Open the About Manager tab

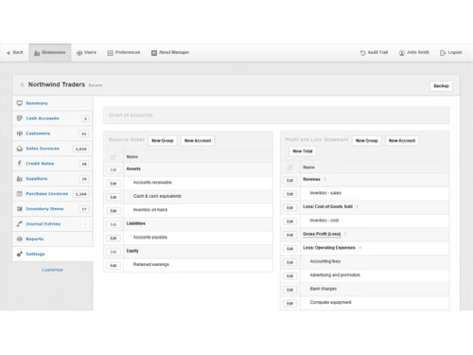[170, 52]
